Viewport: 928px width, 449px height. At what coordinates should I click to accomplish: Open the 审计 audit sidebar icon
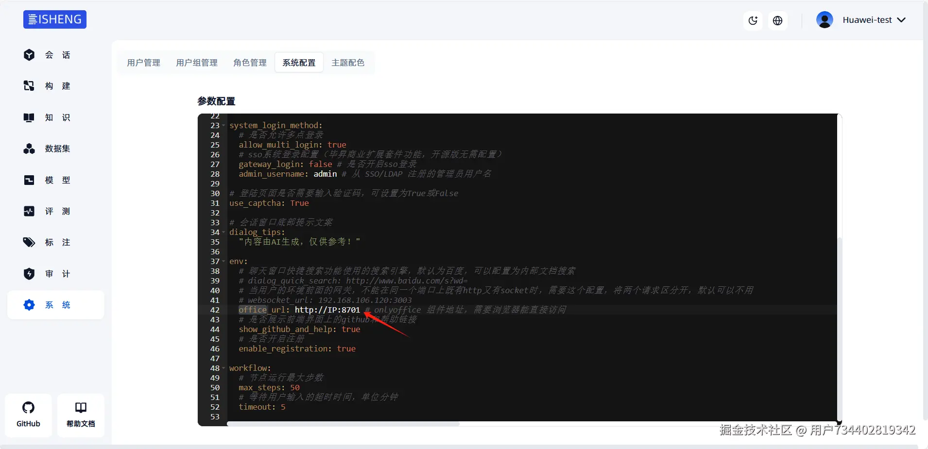click(x=29, y=274)
